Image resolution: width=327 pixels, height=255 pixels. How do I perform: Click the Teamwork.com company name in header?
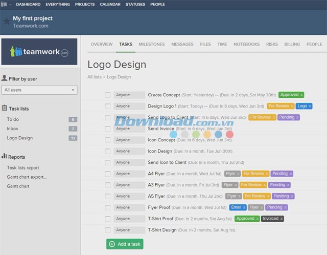31,26
